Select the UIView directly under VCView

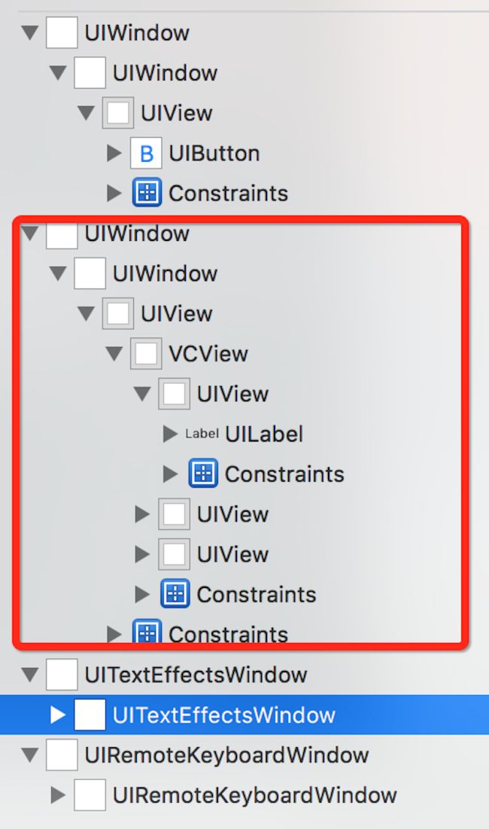(233, 394)
